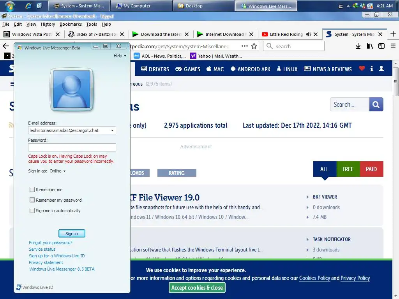Open the History menu
This screenshot has height=299, width=399.
(x=48, y=24)
